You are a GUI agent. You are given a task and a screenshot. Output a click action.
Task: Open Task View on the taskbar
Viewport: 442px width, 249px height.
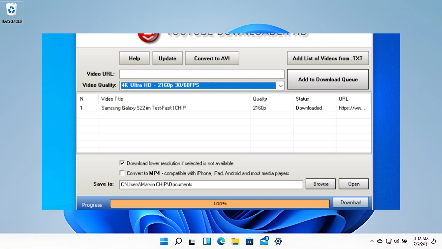tap(192, 242)
